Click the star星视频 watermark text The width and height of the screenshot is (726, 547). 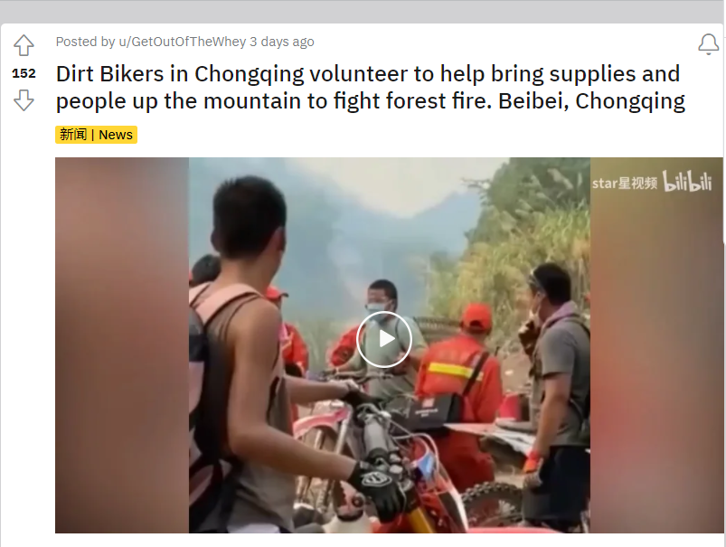click(625, 184)
